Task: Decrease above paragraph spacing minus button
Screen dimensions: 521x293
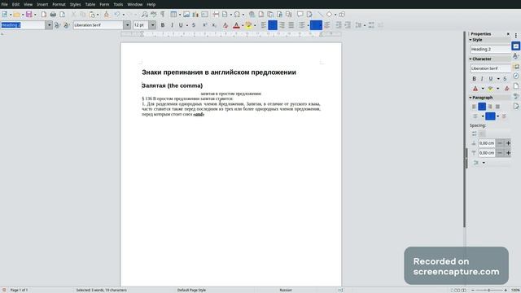Action: click(500, 143)
